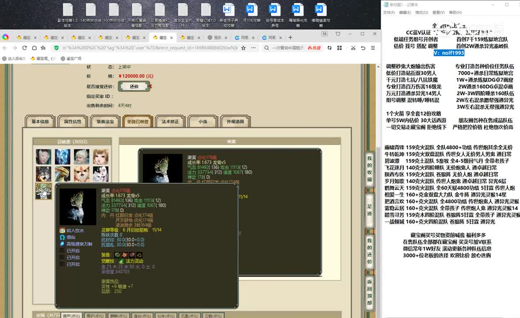Close the active 藏宝 browser tab
Viewport: 520px width, 318px height.
(x=171, y=38)
